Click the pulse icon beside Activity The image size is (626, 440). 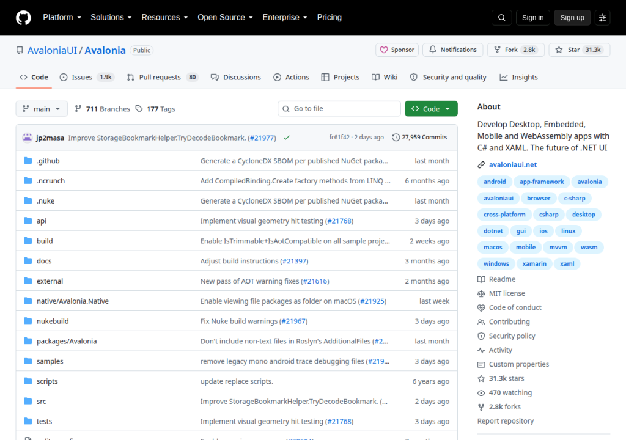(x=481, y=350)
